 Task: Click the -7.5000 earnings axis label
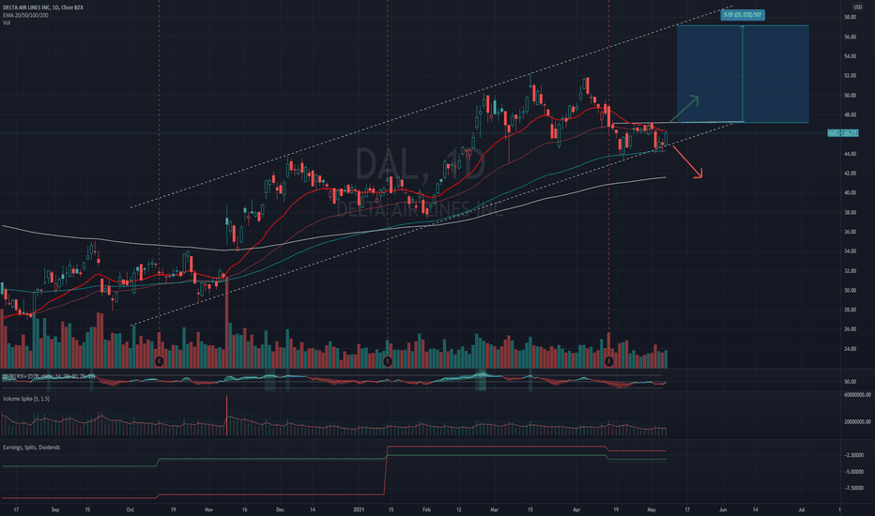pos(853,488)
